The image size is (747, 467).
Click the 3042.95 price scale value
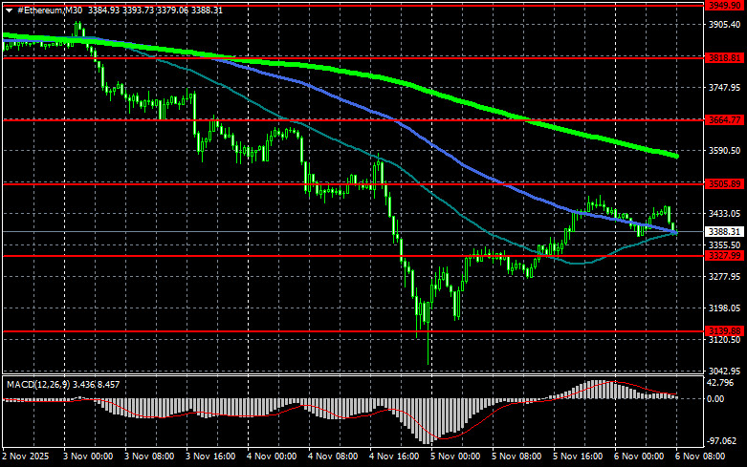pyautogui.click(x=724, y=371)
